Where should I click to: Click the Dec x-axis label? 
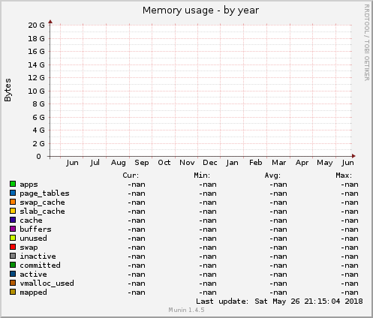click(210, 163)
